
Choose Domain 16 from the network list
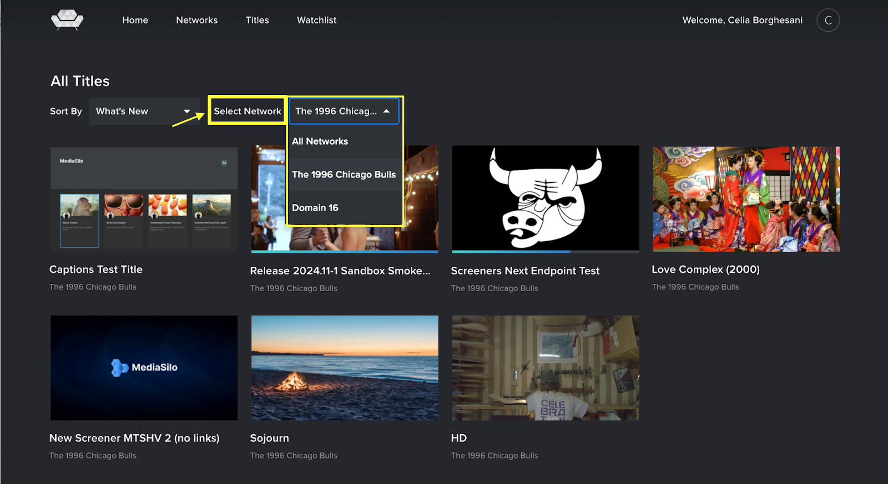(x=344, y=208)
